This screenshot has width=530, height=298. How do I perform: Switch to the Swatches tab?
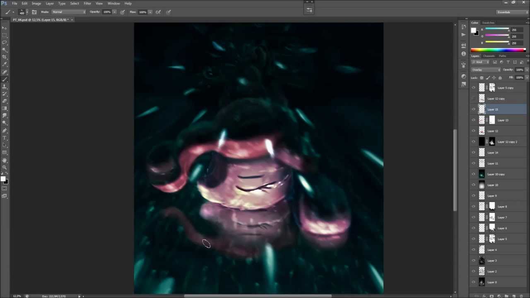click(488, 23)
